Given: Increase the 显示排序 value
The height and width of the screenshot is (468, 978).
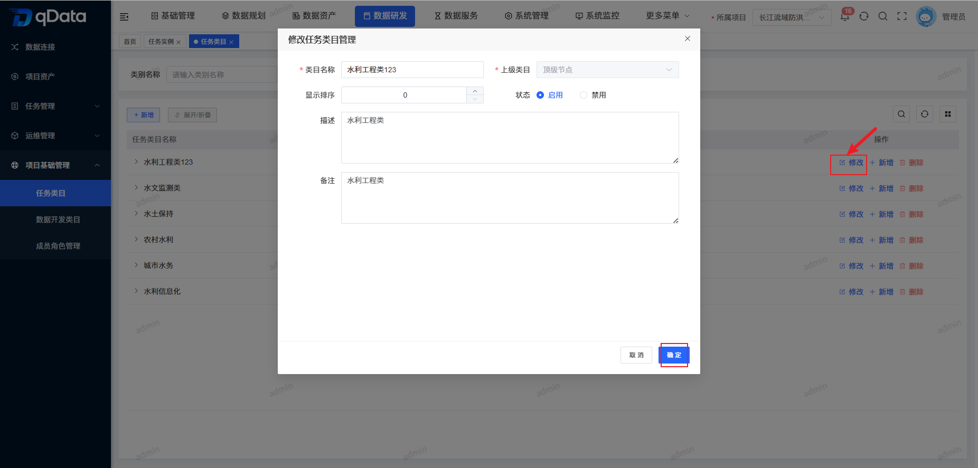Looking at the screenshot, I should (x=475, y=91).
